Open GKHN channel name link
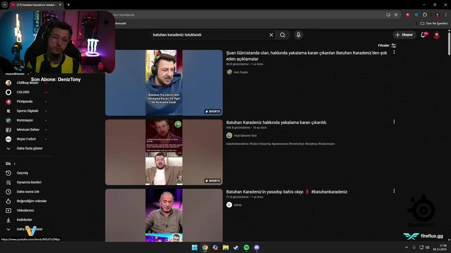 point(237,205)
